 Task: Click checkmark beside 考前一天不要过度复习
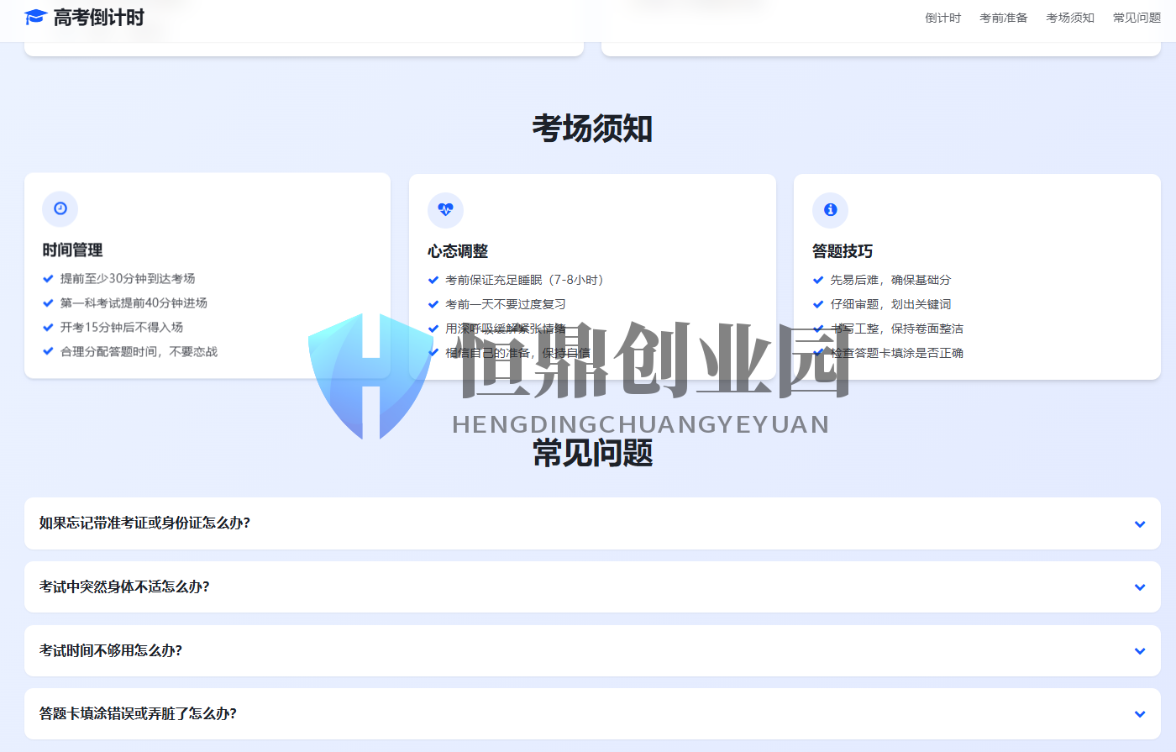pos(433,305)
